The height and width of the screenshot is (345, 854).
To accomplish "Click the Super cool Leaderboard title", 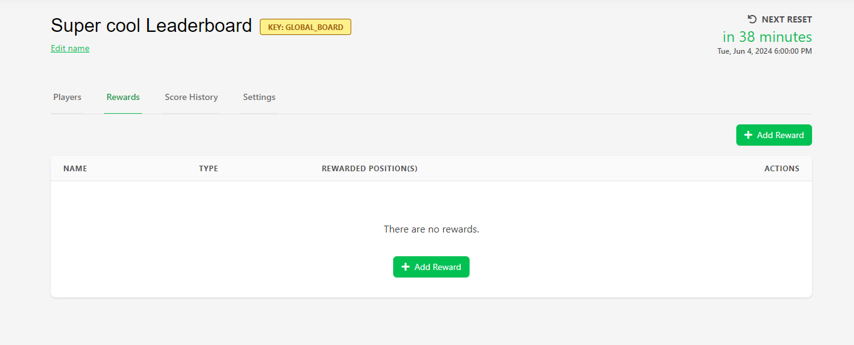I will [x=151, y=26].
